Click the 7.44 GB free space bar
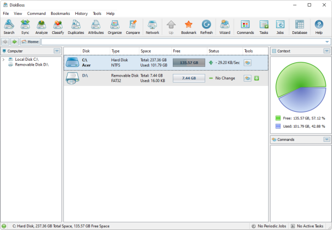332x230 pixels. coord(189,78)
